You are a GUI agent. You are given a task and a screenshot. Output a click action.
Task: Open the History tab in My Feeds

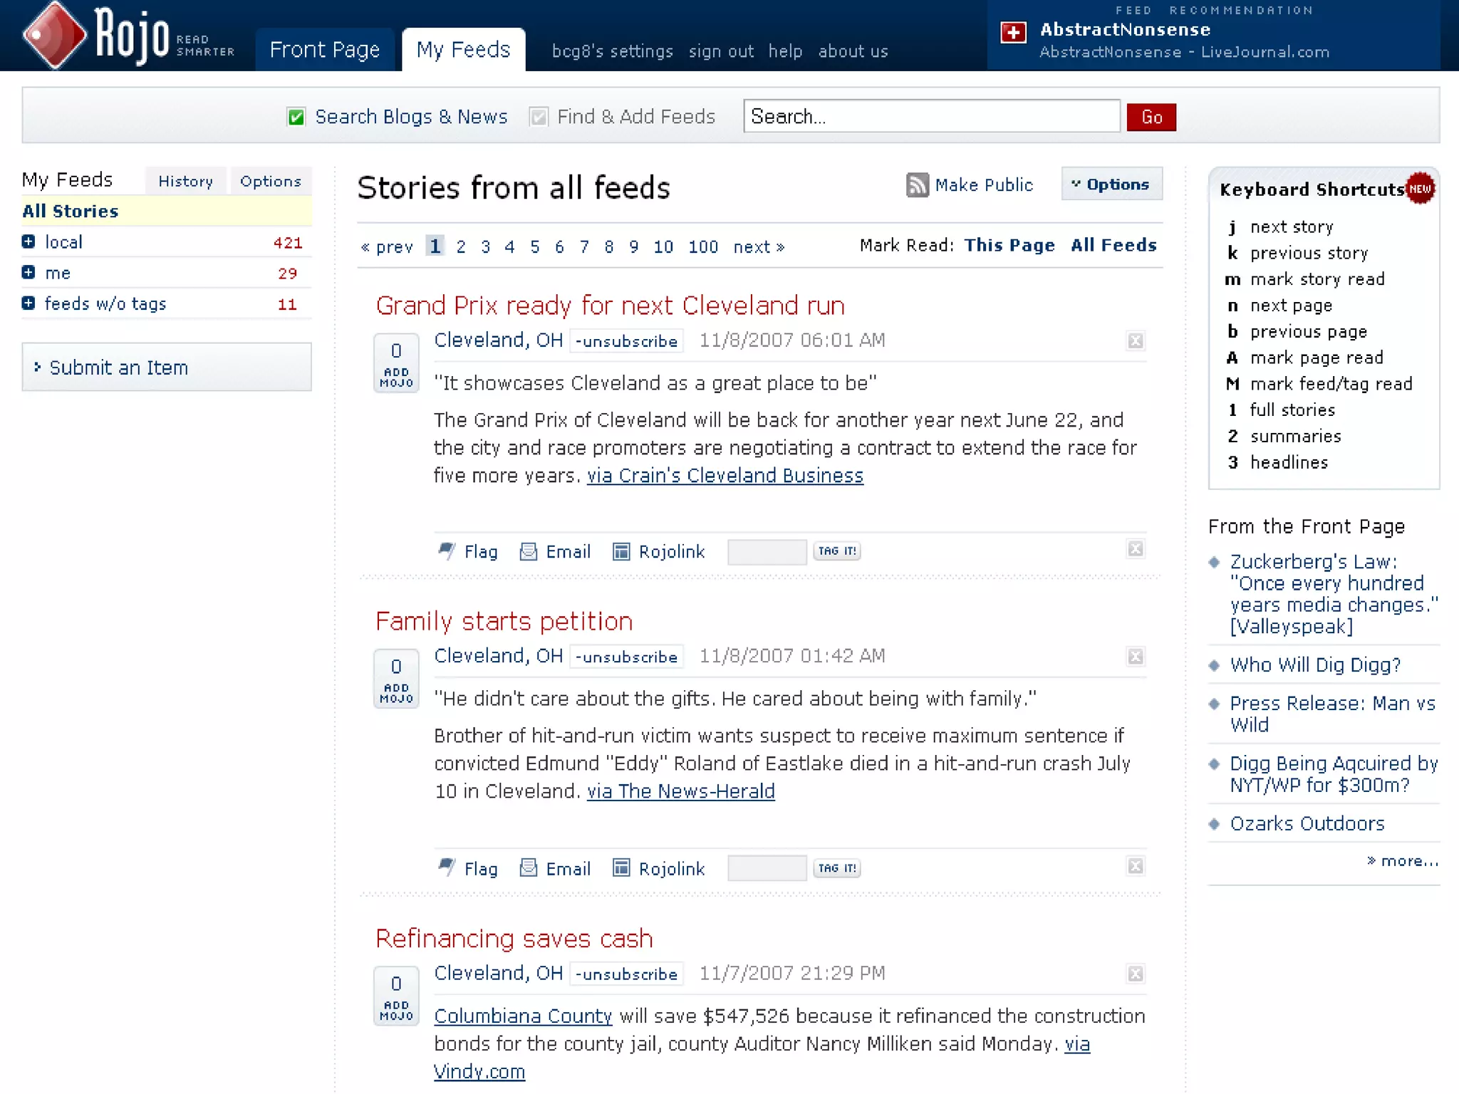tap(185, 181)
